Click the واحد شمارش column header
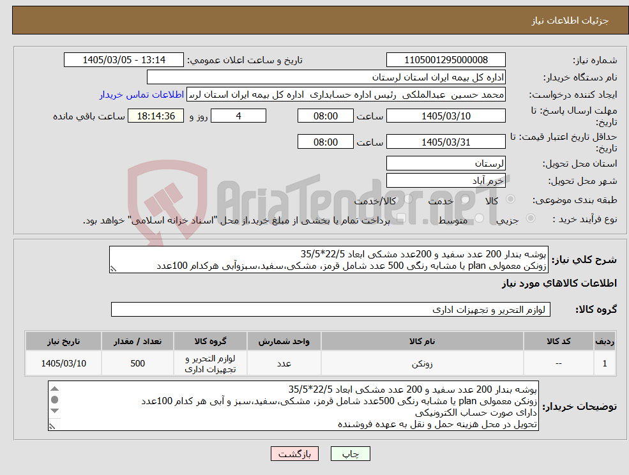Screen dimensions: 629x475 (x=284, y=342)
